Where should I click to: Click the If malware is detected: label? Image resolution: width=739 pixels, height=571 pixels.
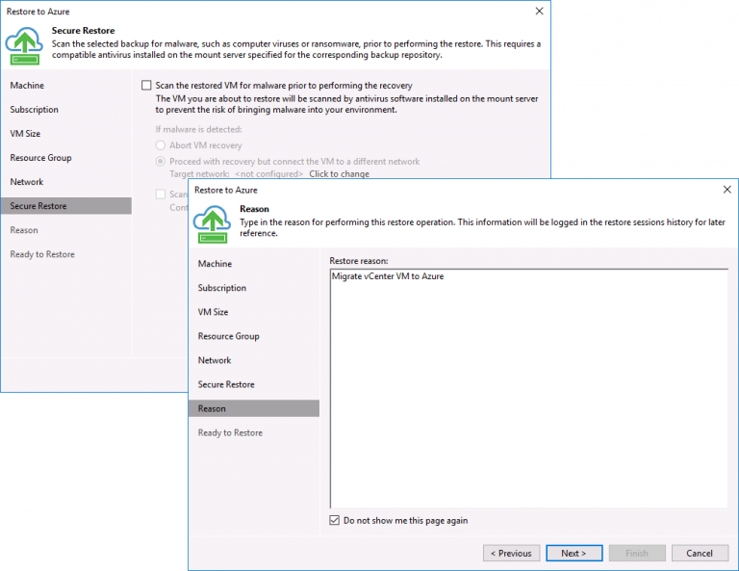198,129
